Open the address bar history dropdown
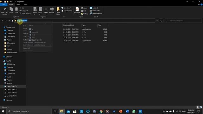203x114 pixels. [x=157, y=21]
